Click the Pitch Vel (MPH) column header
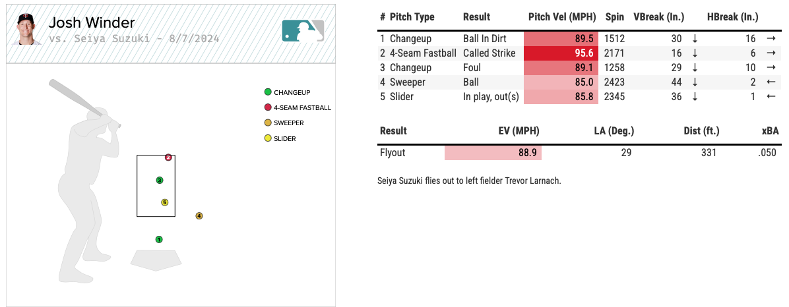Image resolution: width=789 pixels, height=307 pixels. [563, 17]
